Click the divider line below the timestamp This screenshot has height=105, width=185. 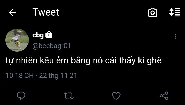pos(92,85)
